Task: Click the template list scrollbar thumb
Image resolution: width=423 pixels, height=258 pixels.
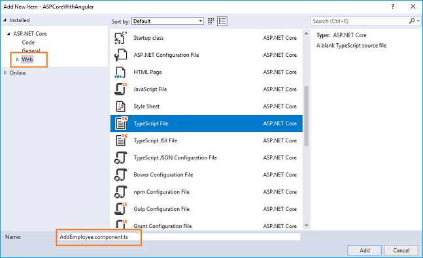Action: click(306, 116)
